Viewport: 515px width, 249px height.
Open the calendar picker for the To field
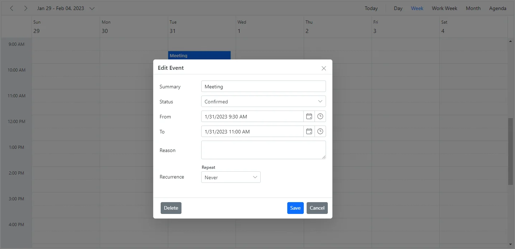[x=309, y=132]
